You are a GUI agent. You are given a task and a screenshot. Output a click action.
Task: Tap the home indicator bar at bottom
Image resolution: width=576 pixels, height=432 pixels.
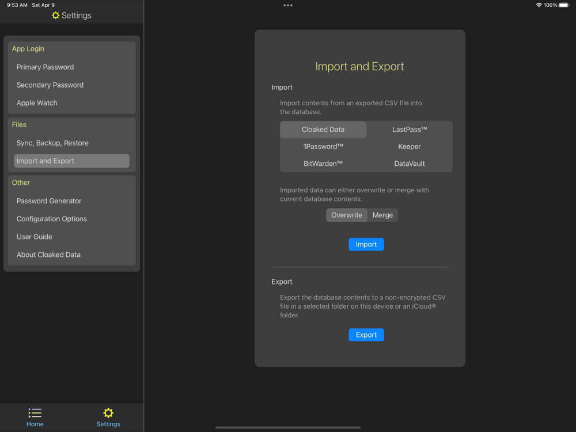(287, 427)
